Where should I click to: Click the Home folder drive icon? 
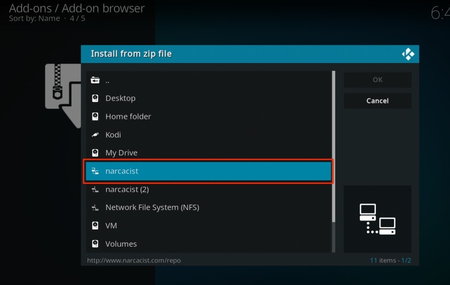95,116
